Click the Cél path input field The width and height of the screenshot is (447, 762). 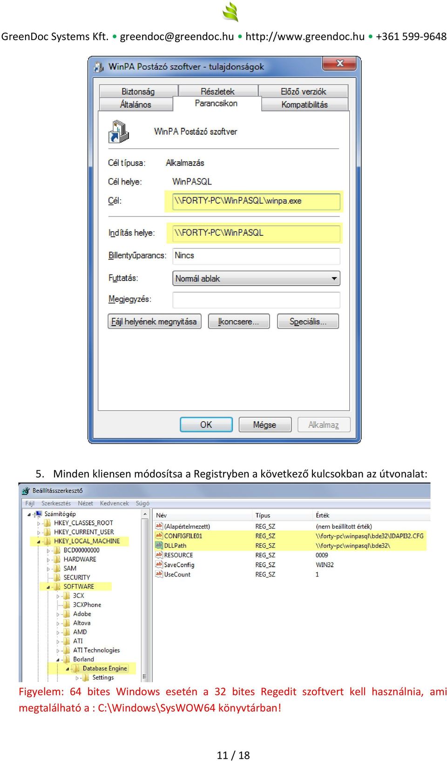pos(256,201)
